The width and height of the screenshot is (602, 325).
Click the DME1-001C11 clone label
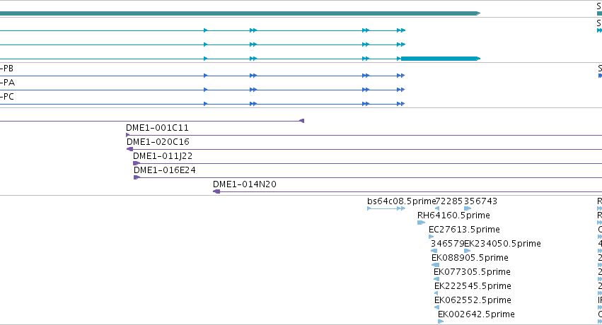click(x=157, y=128)
